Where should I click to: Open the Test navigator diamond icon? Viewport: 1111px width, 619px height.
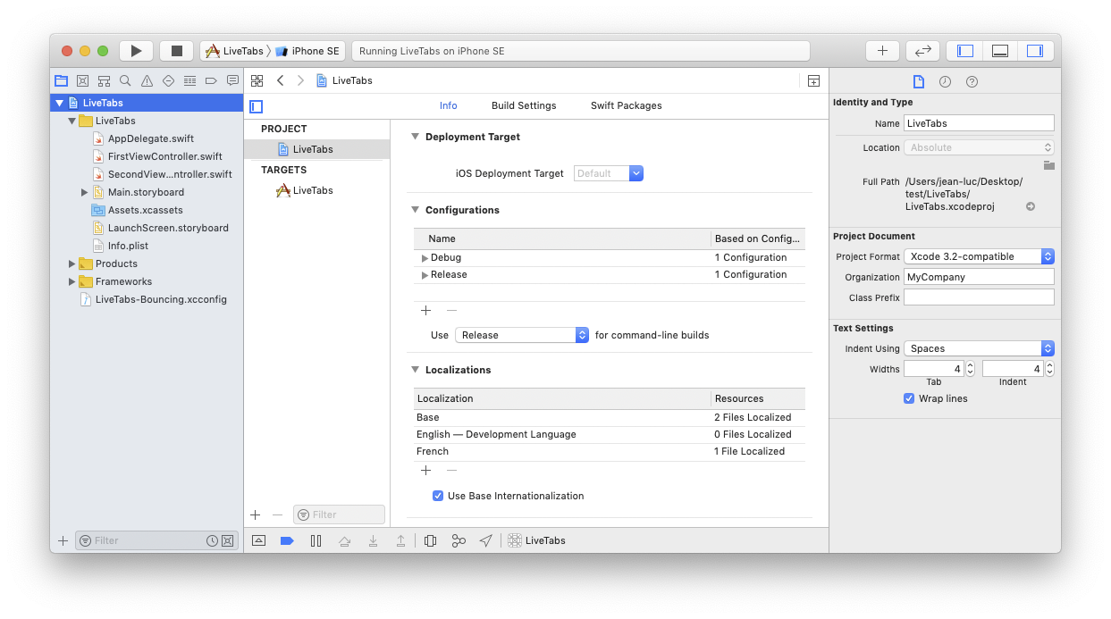(168, 80)
